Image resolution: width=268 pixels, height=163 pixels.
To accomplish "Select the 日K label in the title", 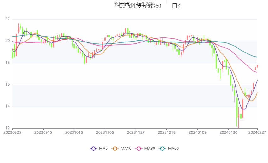I will tap(176, 6).
